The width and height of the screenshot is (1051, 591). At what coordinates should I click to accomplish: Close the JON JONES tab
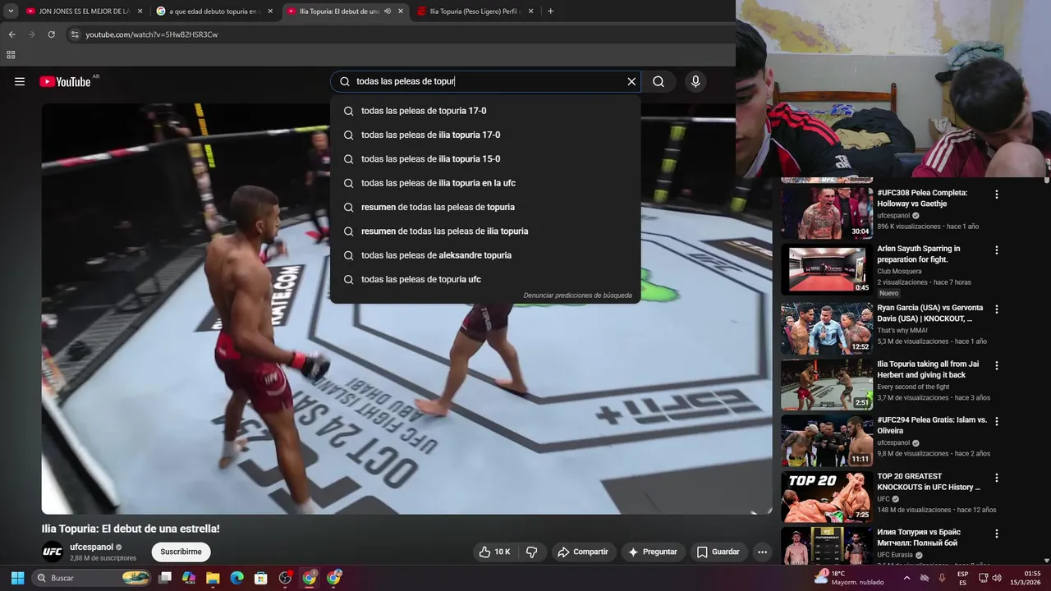140,11
